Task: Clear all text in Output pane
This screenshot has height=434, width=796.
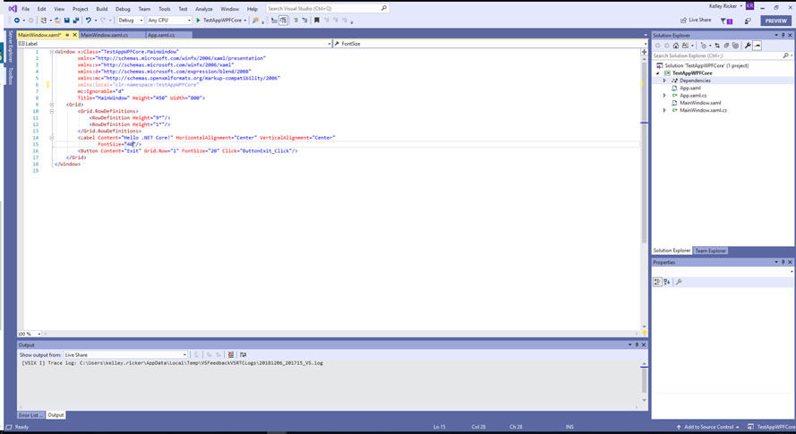Action: pos(231,354)
